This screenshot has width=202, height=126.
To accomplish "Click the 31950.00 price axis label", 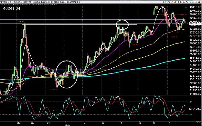I will [x=195, y=91].
